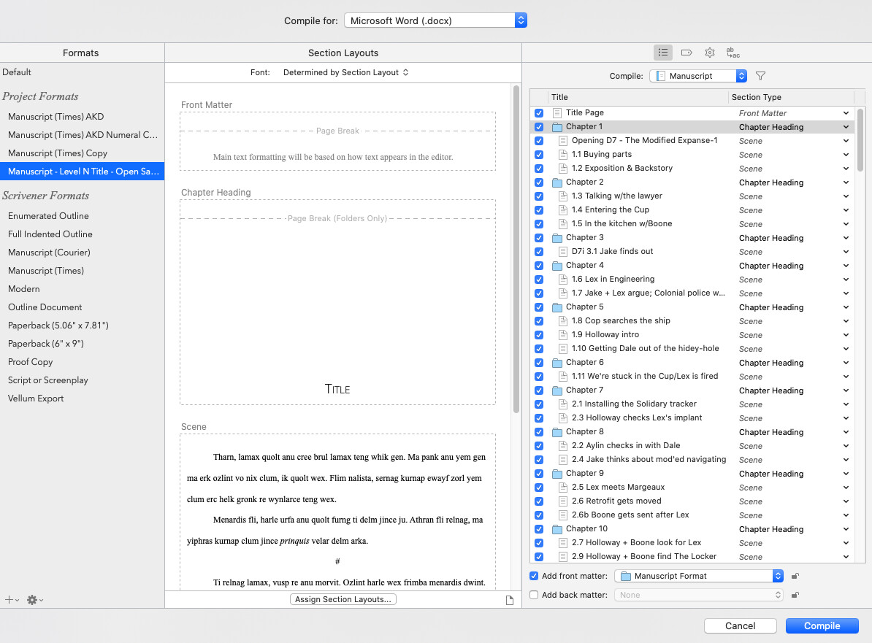Select the Proof Copy format
872x643 pixels.
[x=83, y=362]
